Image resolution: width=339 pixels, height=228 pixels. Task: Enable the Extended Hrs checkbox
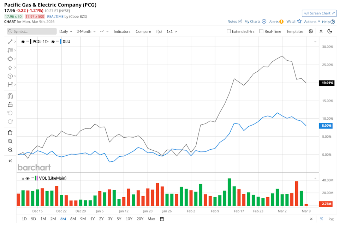pyautogui.click(x=229, y=31)
